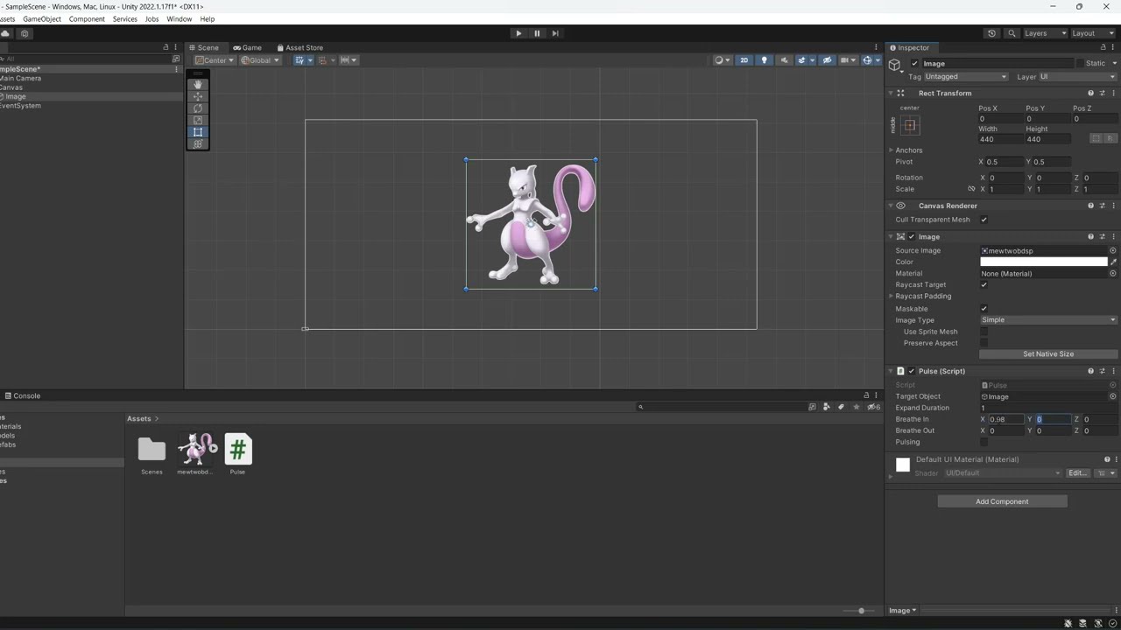Adjust the Project asset size slider

tap(861, 611)
